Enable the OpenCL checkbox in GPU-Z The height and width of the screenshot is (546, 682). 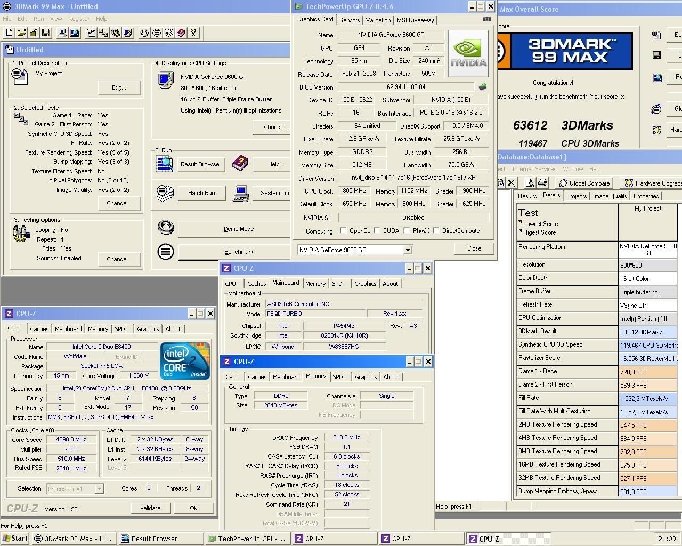tap(343, 231)
